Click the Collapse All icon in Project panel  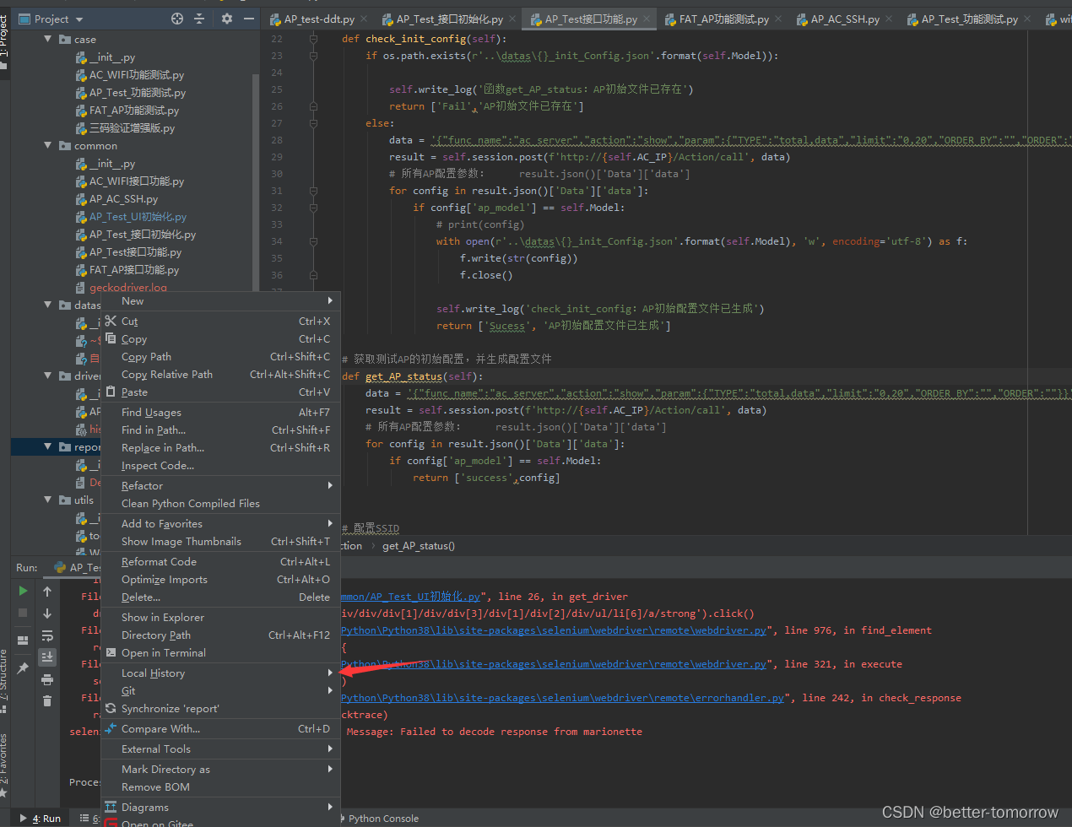tap(199, 19)
